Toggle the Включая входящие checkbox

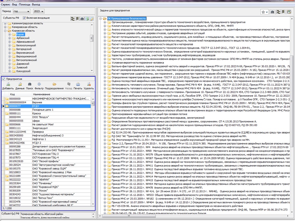tap(24, 18)
